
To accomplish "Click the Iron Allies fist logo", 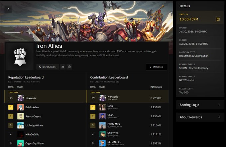I will 20,57.
